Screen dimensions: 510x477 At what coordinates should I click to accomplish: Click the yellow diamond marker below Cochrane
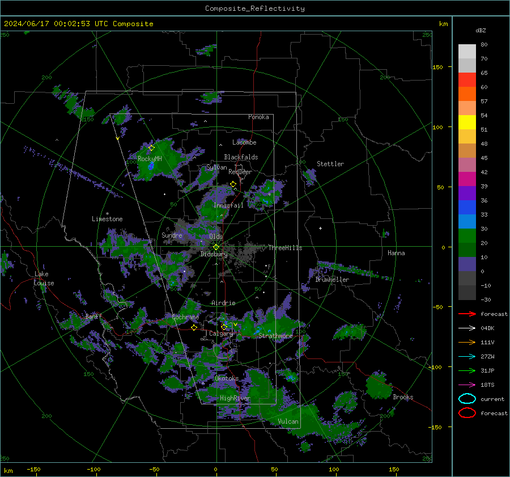point(194,328)
